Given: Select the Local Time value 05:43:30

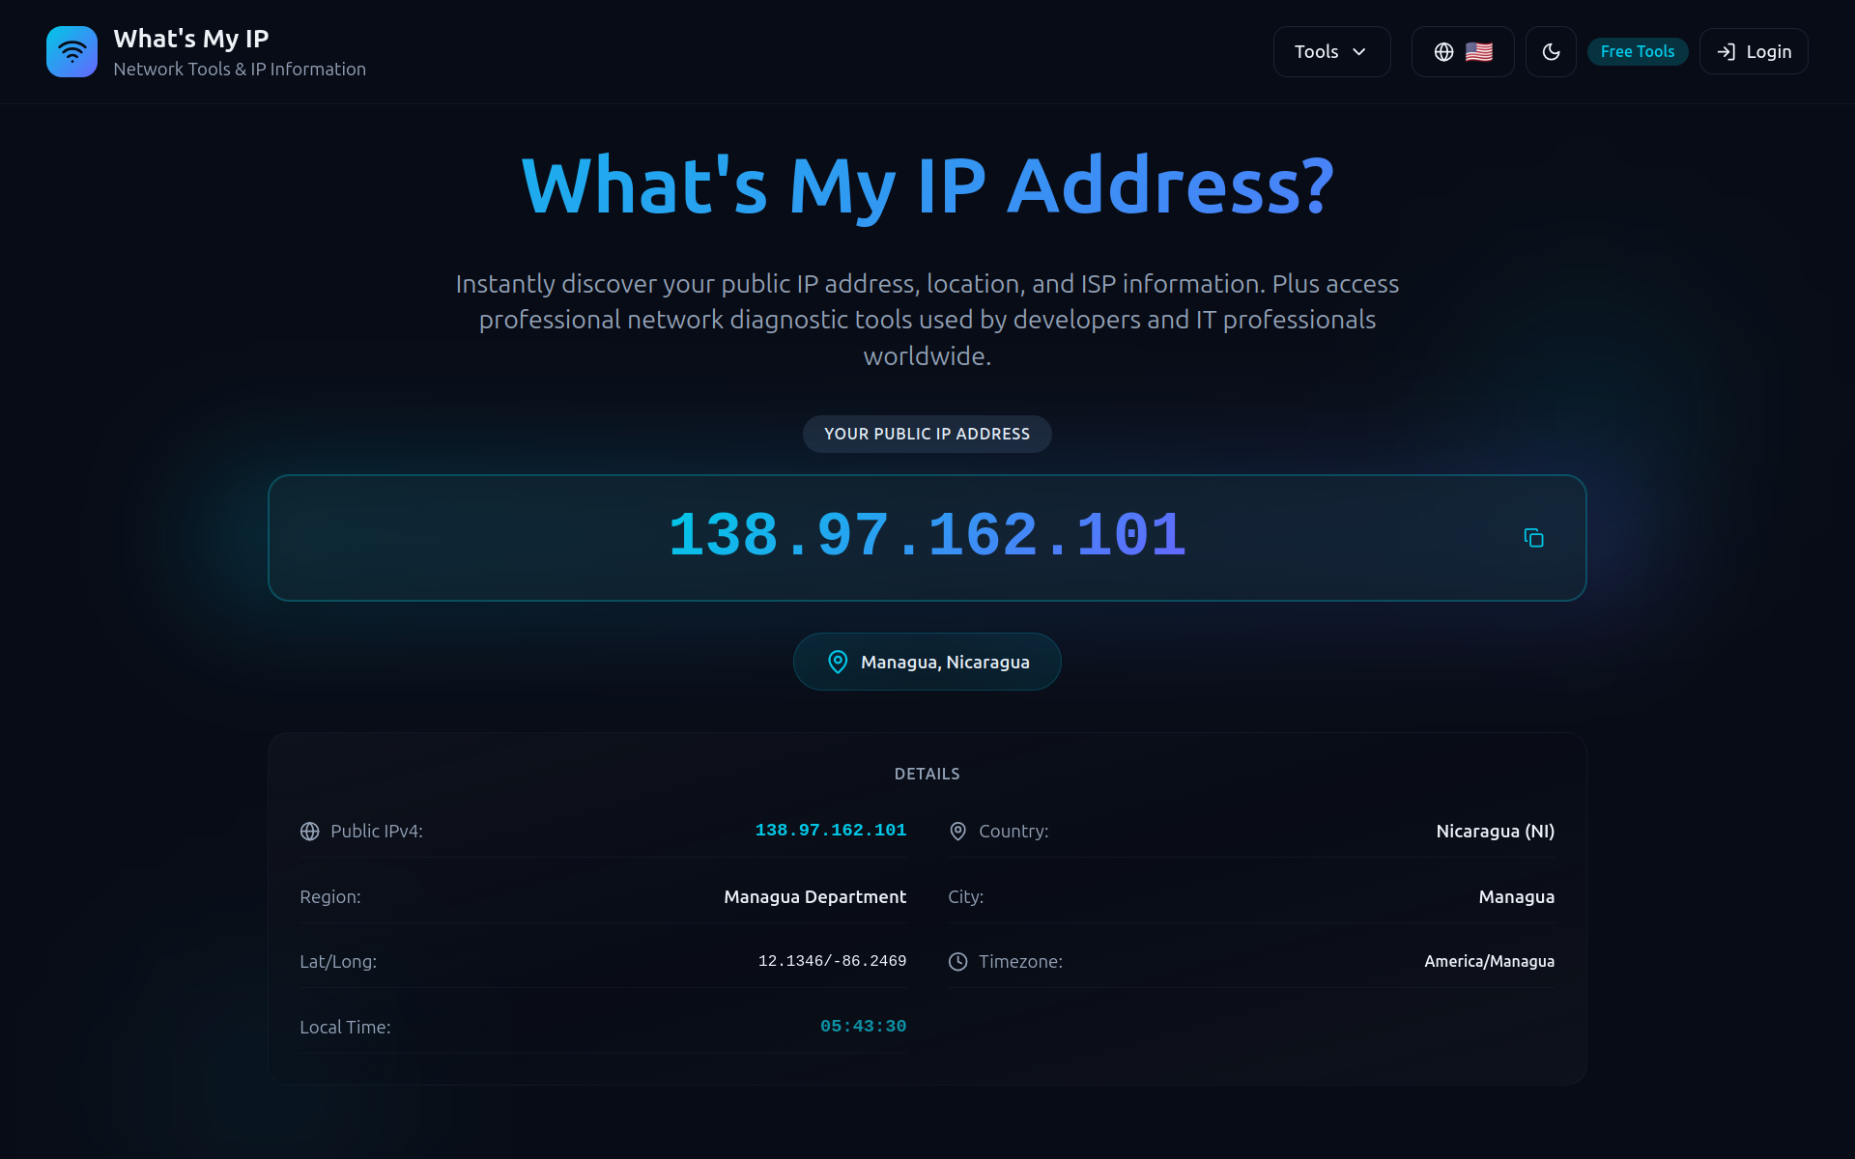Looking at the screenshot, I should [864, 1027].
